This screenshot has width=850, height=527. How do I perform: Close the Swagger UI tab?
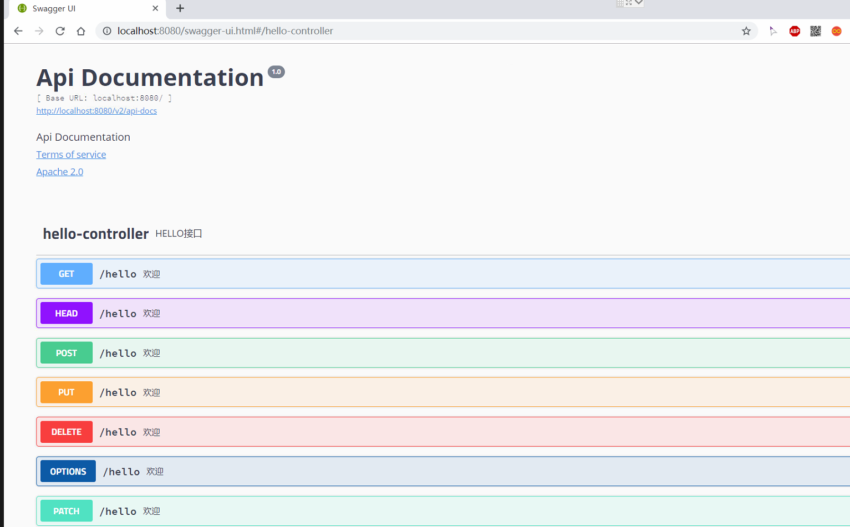pyautogui.click(x=155, y=8)
